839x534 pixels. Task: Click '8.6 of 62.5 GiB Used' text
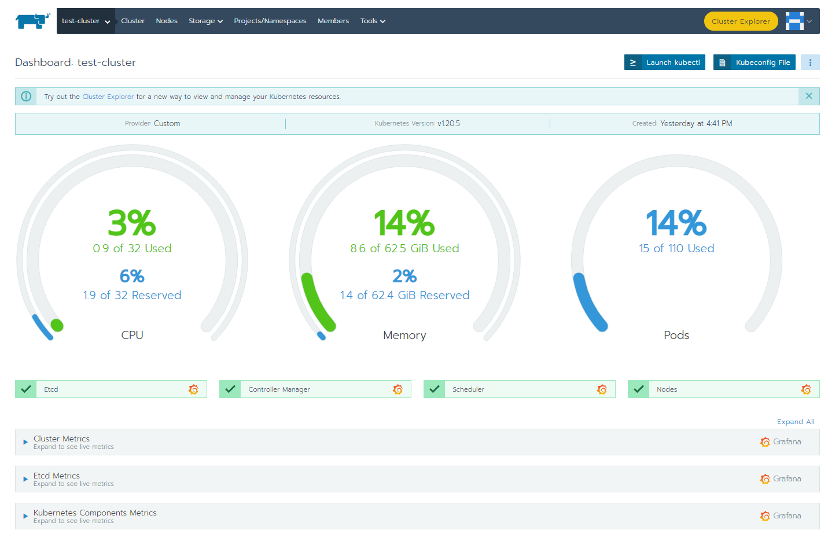coord(404,248)
